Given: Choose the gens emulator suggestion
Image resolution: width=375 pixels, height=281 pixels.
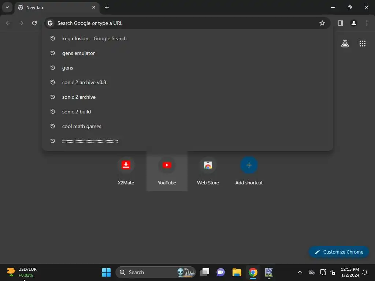Looking at the screenshot, I should pyautogui.click(x=187, y=53).
